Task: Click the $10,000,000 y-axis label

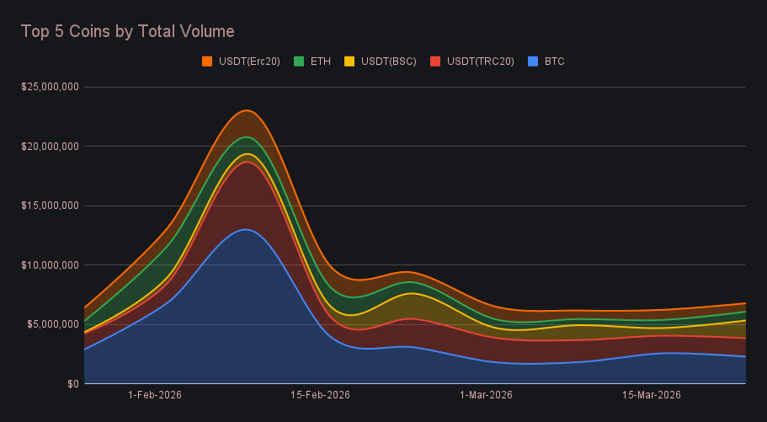Action: pos(51,265)
